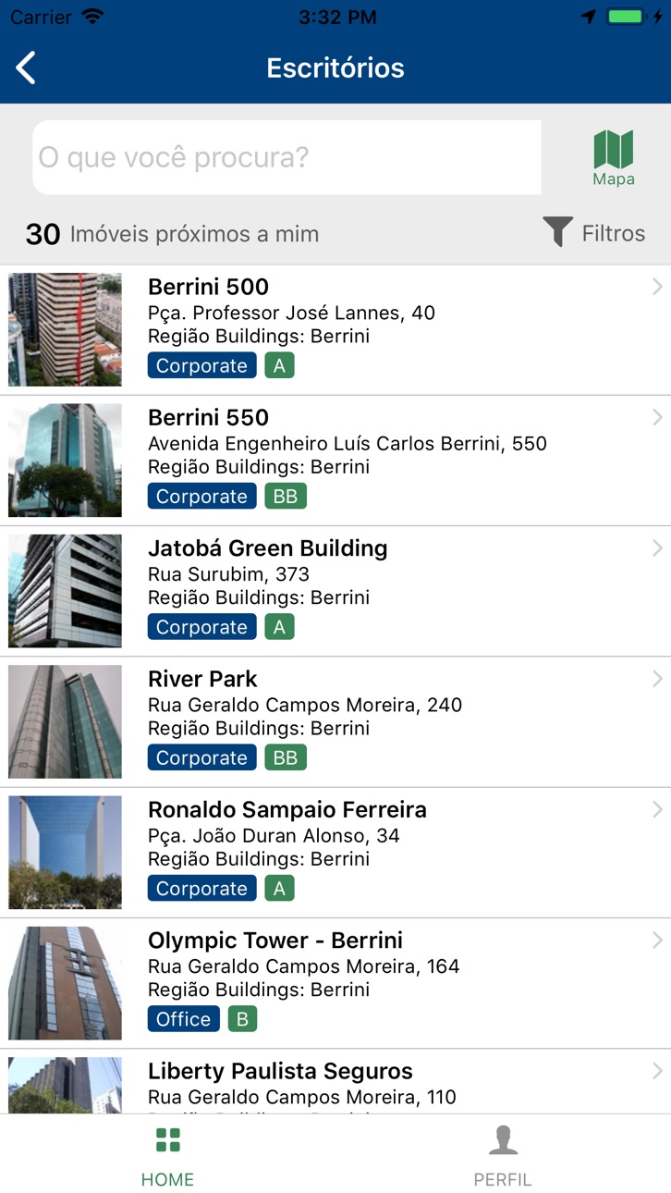
Task: Open the PERFIL person icon
Action: [503, 1140]
